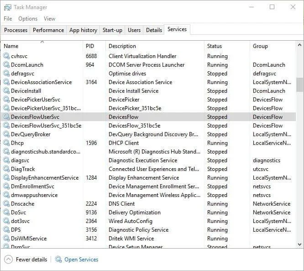Image resolution: width=304 pixels, height=271 pixels.
Task: Click the vertical scrollbar thumb
Action: click(299, 85)
